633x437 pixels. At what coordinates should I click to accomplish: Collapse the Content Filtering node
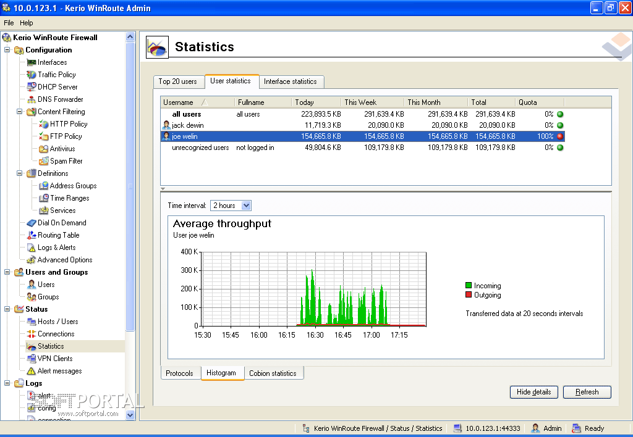(19, 112)
